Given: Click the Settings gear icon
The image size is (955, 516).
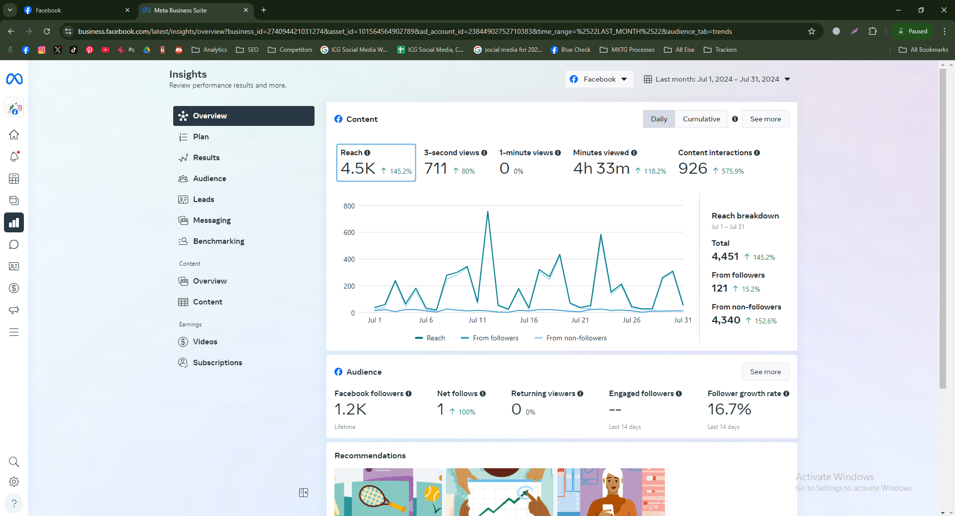Looking at the screenshot, I should pos(14,482).
